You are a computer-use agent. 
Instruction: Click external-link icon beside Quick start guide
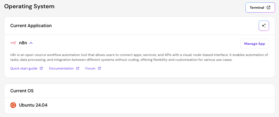41,69
